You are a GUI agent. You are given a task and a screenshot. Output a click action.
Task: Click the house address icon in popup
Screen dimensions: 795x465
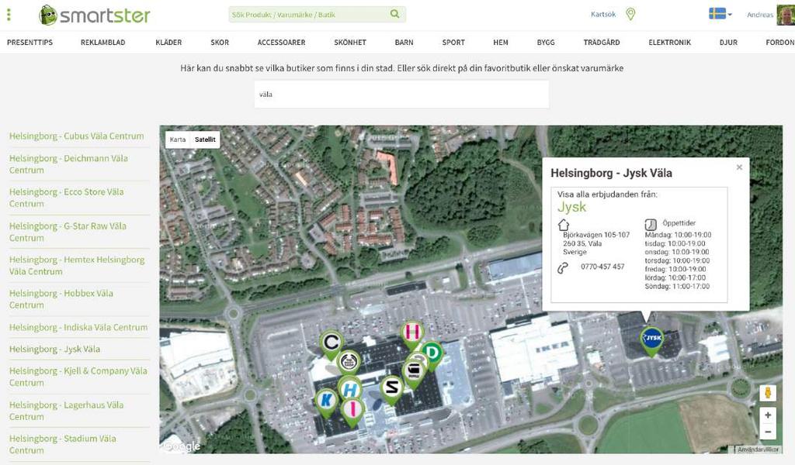point(564,225)
